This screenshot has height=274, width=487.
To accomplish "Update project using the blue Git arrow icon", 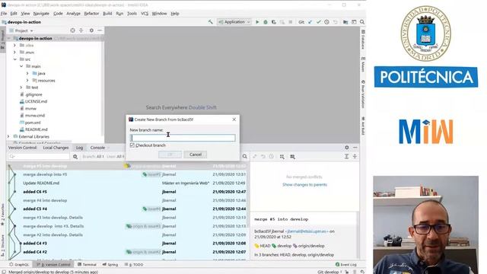I will (x=310, y=22).
